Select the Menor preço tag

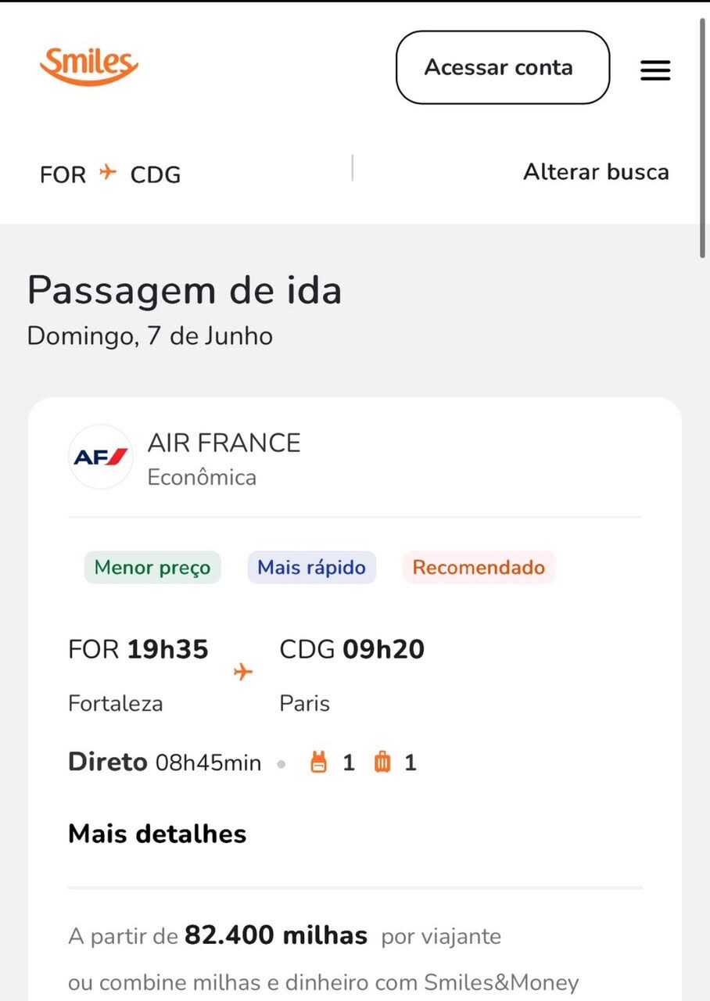[x=152, y=568]
